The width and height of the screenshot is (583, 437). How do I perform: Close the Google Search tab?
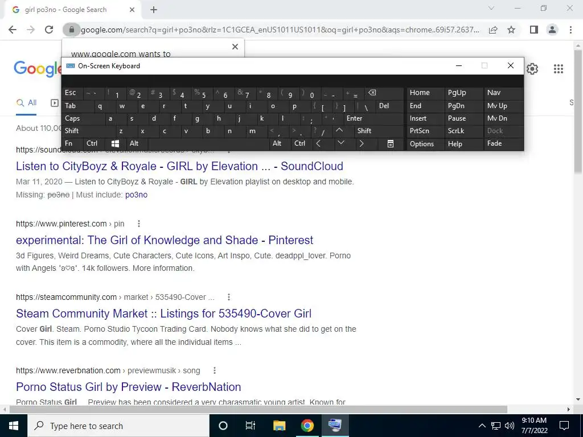pyautogui.click(x=132, y=10)
